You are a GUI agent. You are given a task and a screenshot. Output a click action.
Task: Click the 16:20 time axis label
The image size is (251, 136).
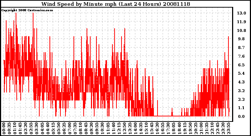[x=157, y=128]
